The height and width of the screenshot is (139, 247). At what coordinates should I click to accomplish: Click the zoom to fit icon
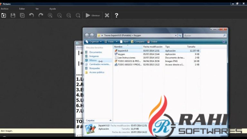pos(78,15)
